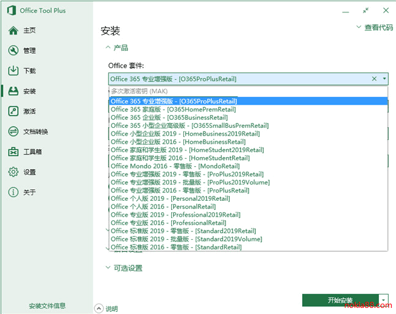Open the 工具箱 toolbox icon
The image size is (396, 314).
click(13, 152)
